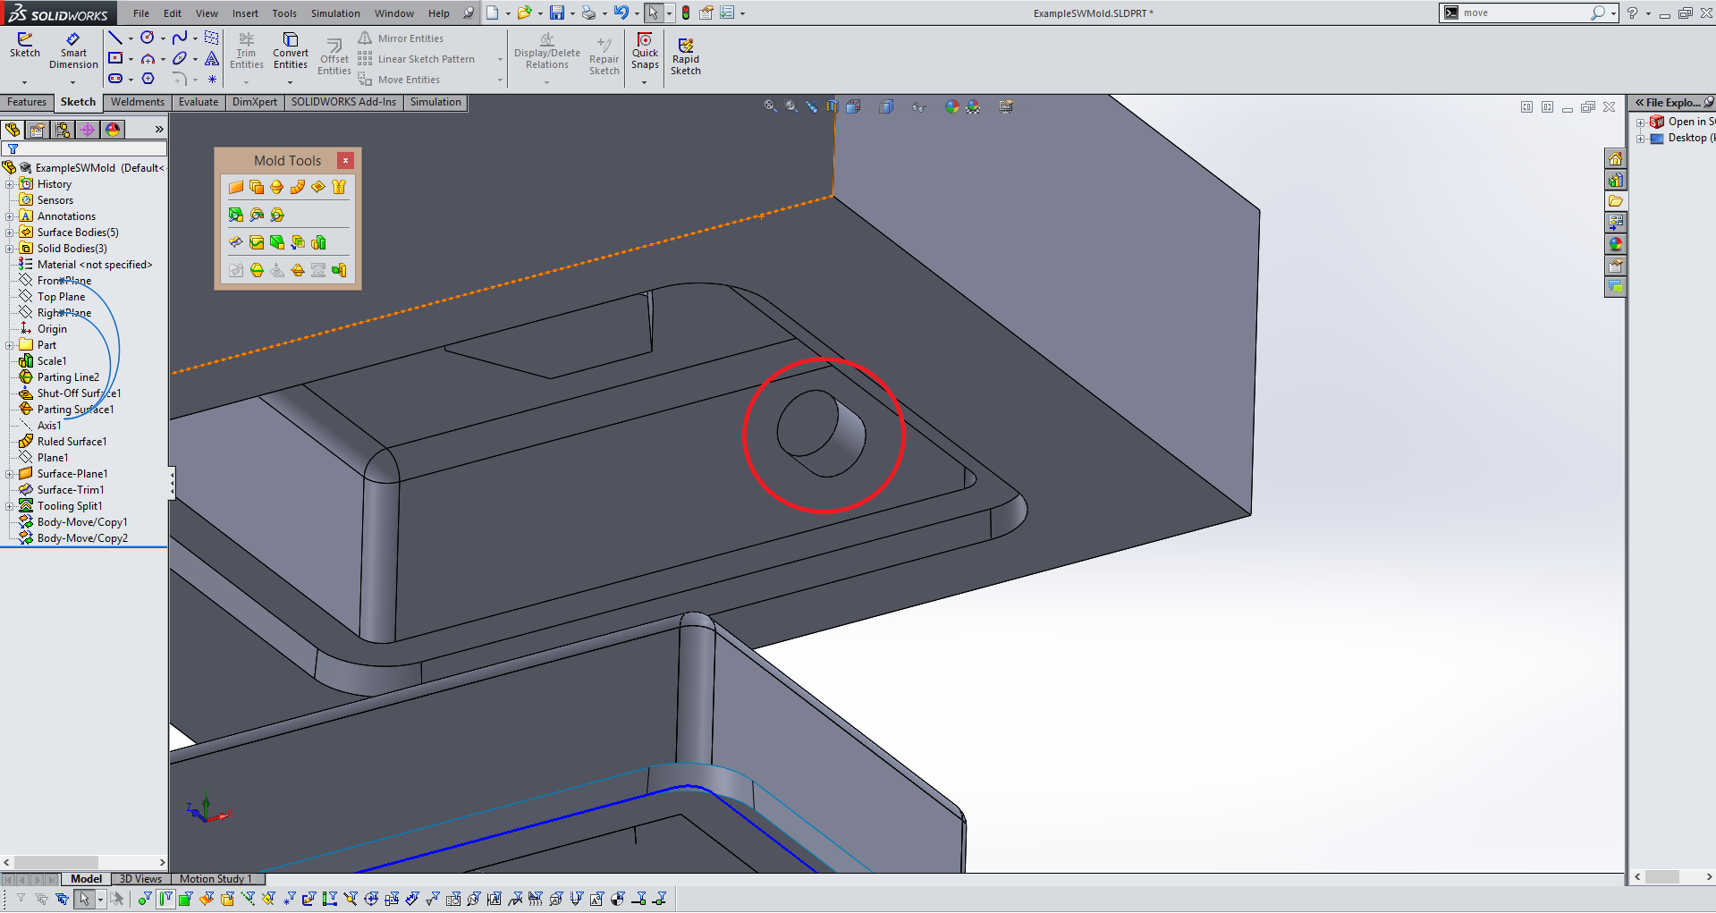1716x913 pixels.
Task: Switch to the Features tab
Action: coord(27,102)
